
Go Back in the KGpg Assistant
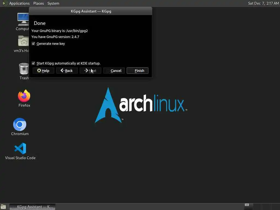pos(67,71)
